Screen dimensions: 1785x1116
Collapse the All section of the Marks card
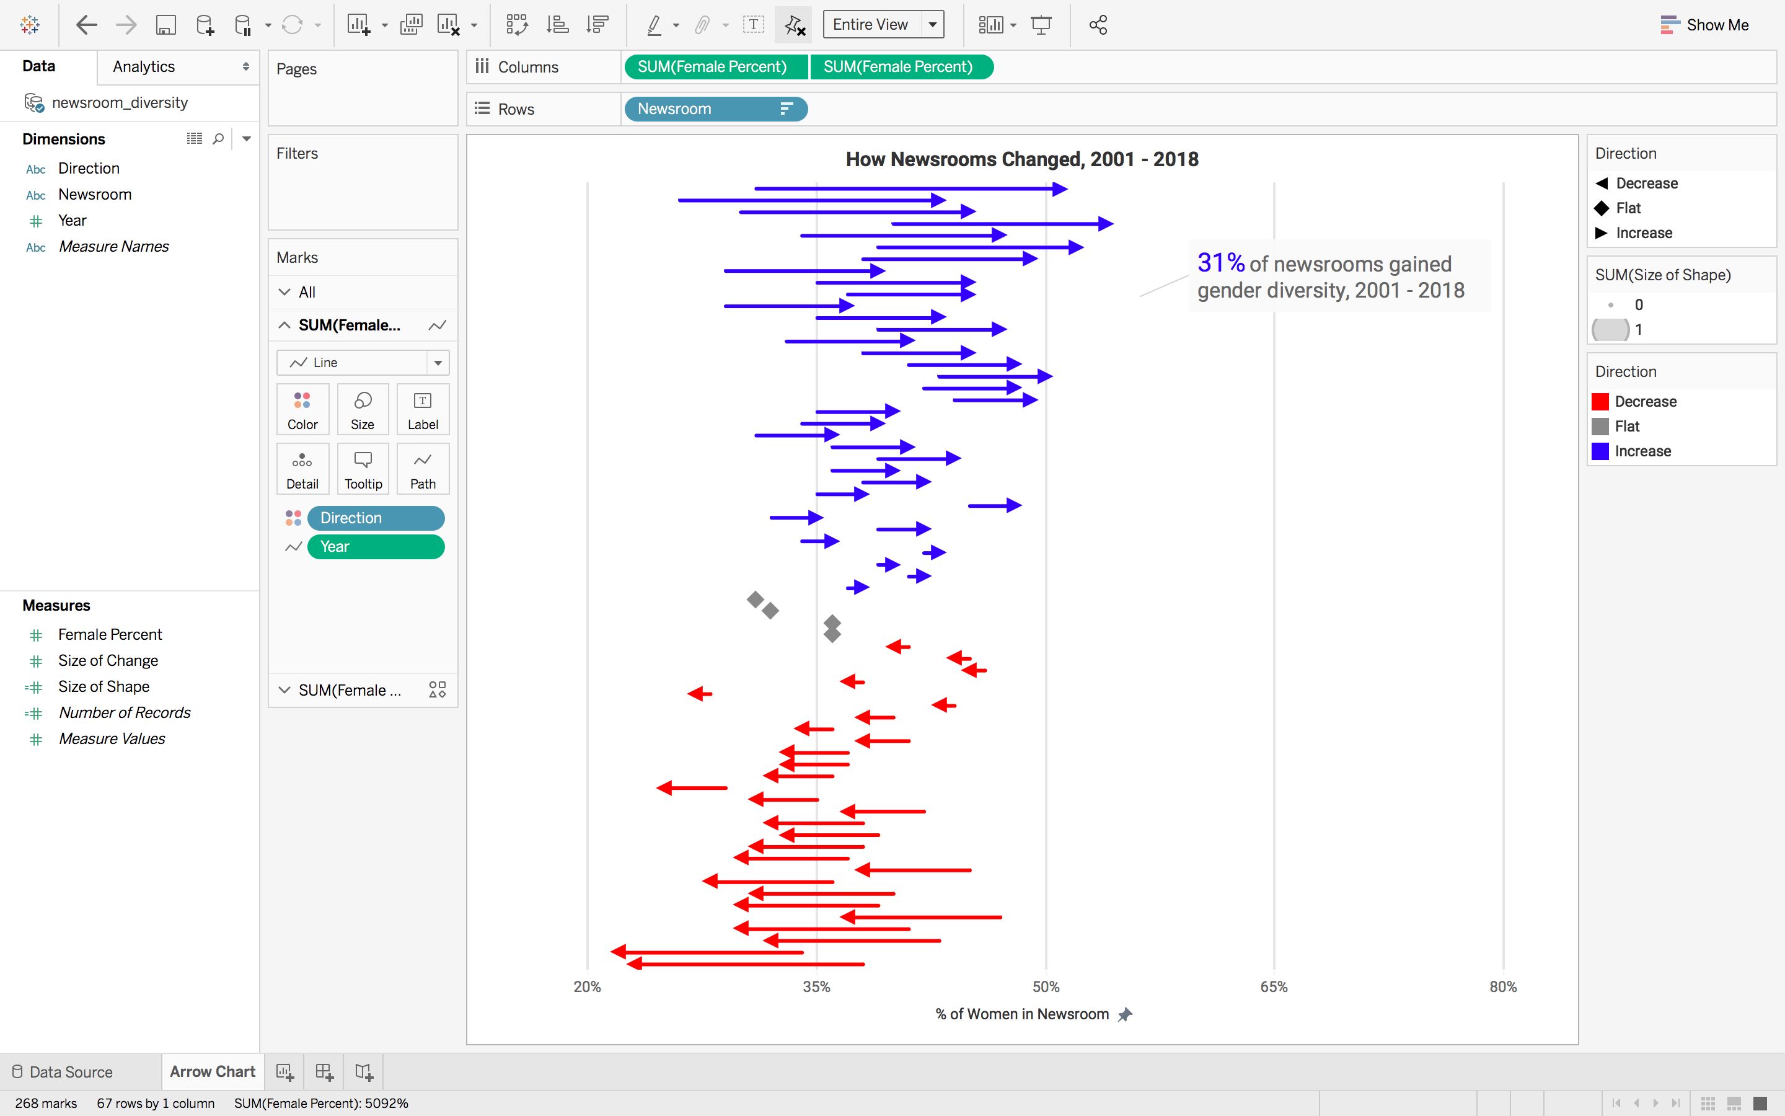tap(286, 291)
